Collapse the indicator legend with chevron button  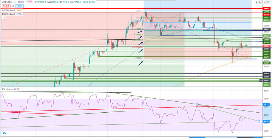tap(4, 18)
